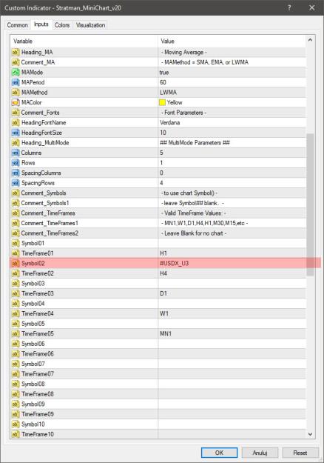The width and height of the screenshot is (324, 463).
Task: Open the Colors tab
Action: tap(62, 25)
